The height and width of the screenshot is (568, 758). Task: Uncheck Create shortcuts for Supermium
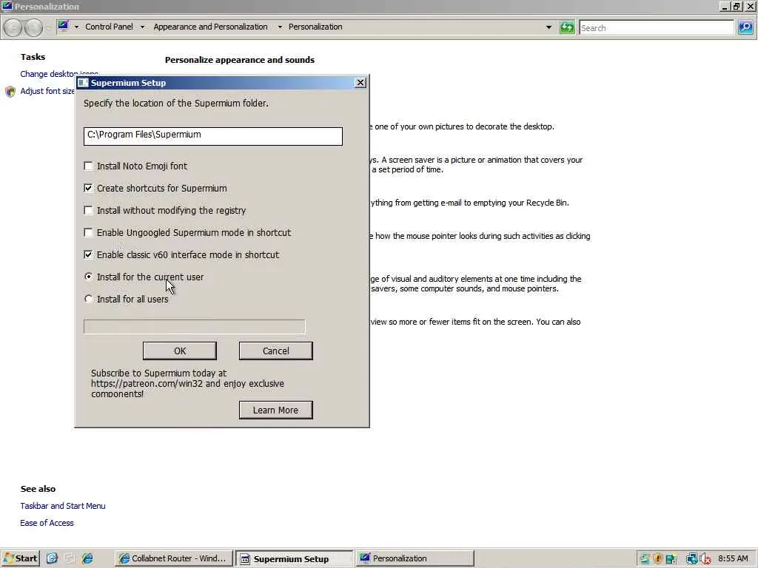click(88, 189)
